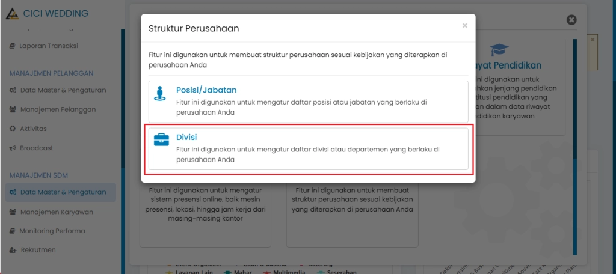Click the Posisi/Jabatan person icon

[x=159, y=93]
